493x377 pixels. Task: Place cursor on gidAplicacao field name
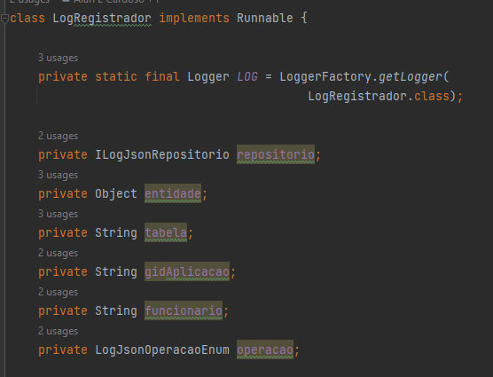tap(187, 271)
